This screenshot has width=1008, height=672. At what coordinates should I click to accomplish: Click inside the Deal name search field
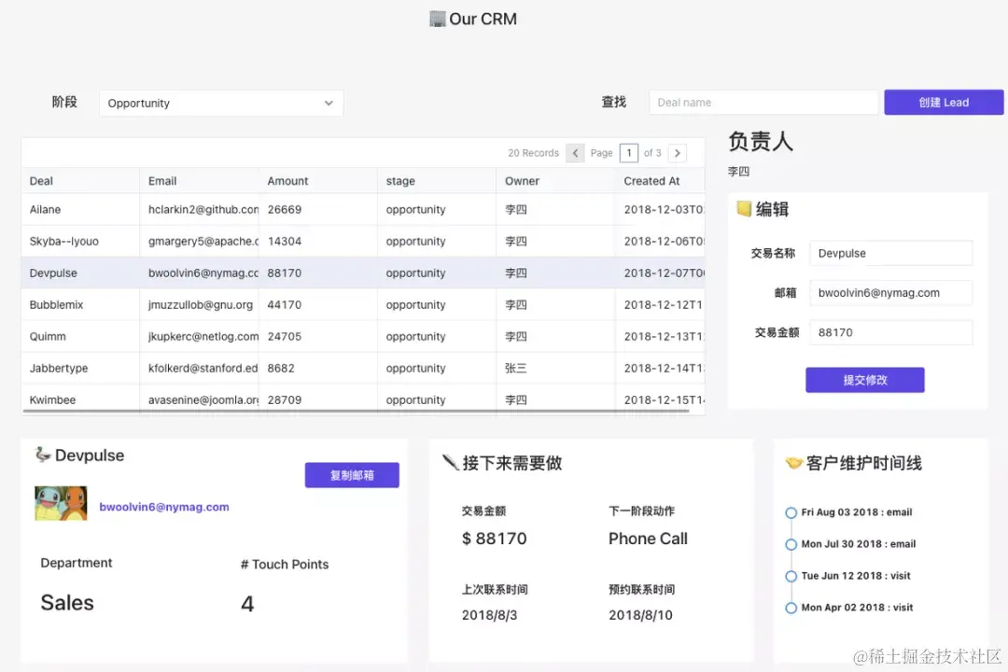763,102
